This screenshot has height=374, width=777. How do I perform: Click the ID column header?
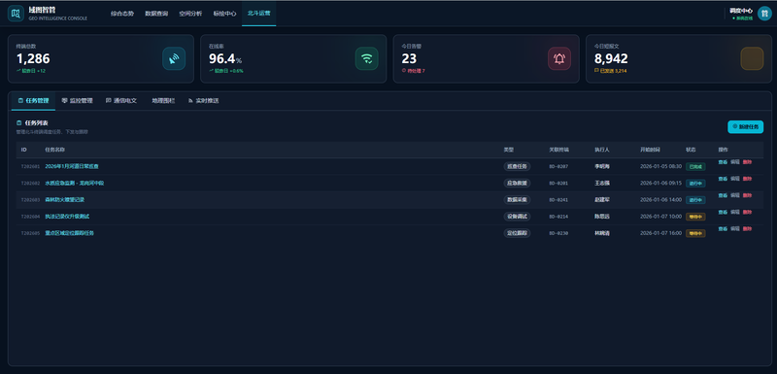pos(23,150)
